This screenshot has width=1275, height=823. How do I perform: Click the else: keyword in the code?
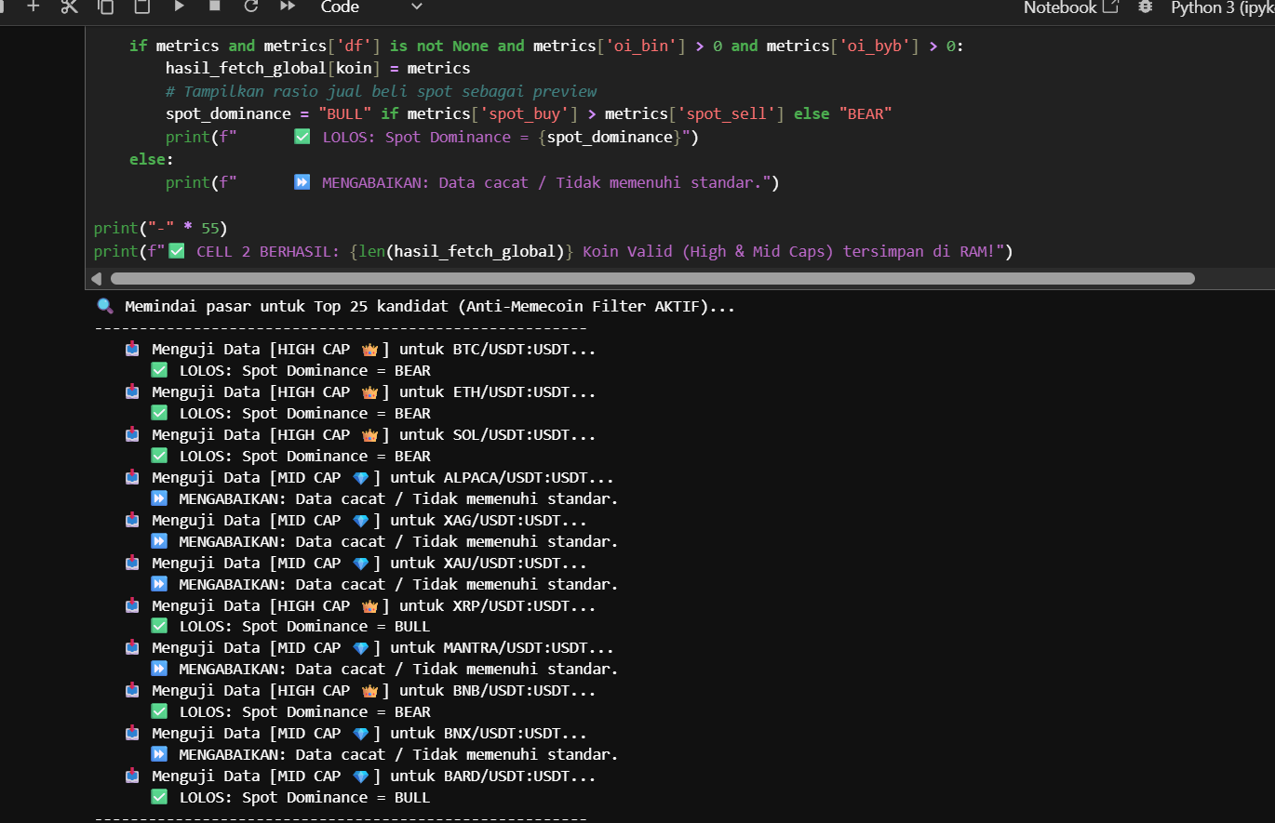tap(144, 160)
